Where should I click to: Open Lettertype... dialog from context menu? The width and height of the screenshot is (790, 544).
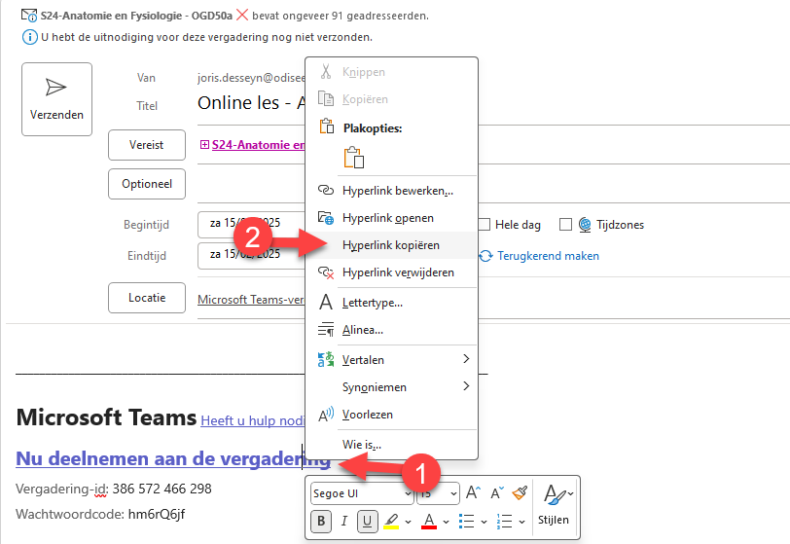click(x=391, y=303)
